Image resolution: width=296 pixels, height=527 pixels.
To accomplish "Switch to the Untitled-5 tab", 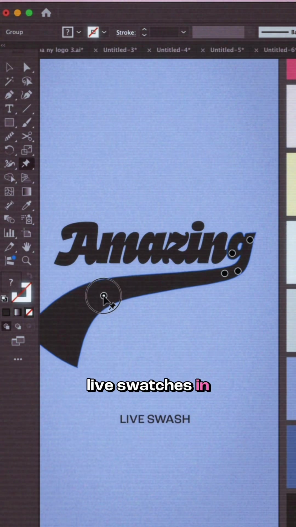I will click(227, 50).
